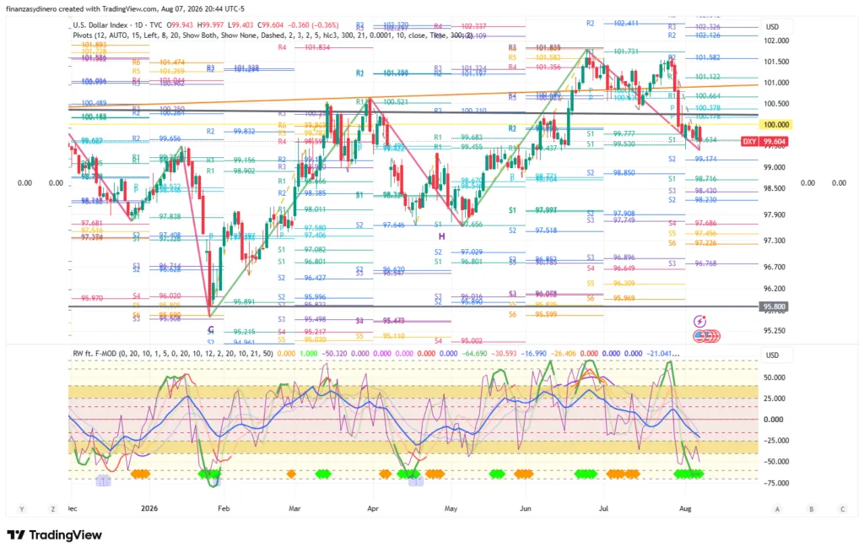Click the 101.731 pivot level label
Viewport: 864px width, 553px height.
[x=627, y=52]
